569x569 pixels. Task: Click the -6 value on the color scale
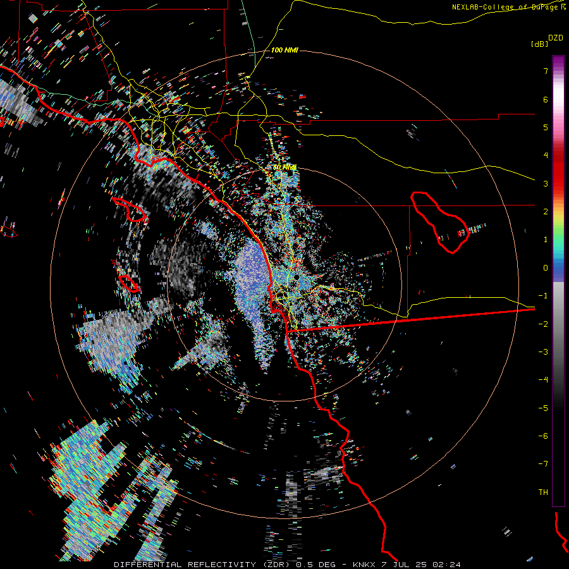[x=543, y=436]
